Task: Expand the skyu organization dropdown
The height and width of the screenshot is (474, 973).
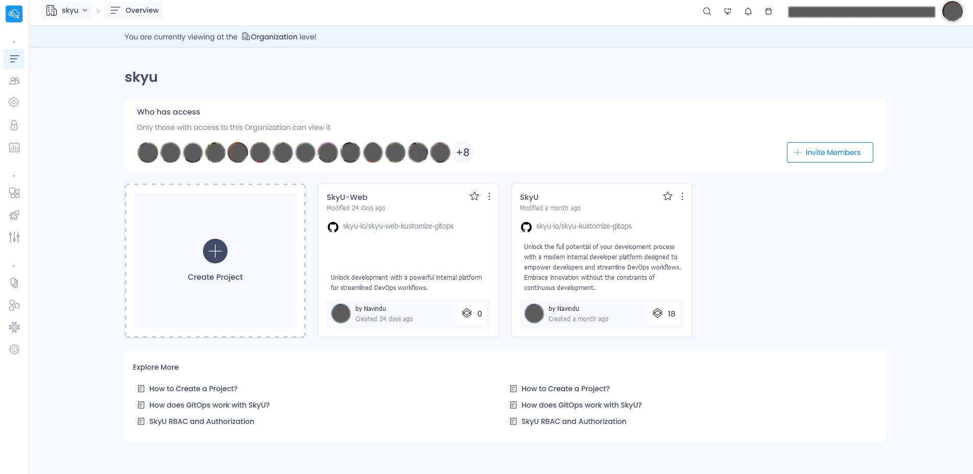Action: point(66,10)
